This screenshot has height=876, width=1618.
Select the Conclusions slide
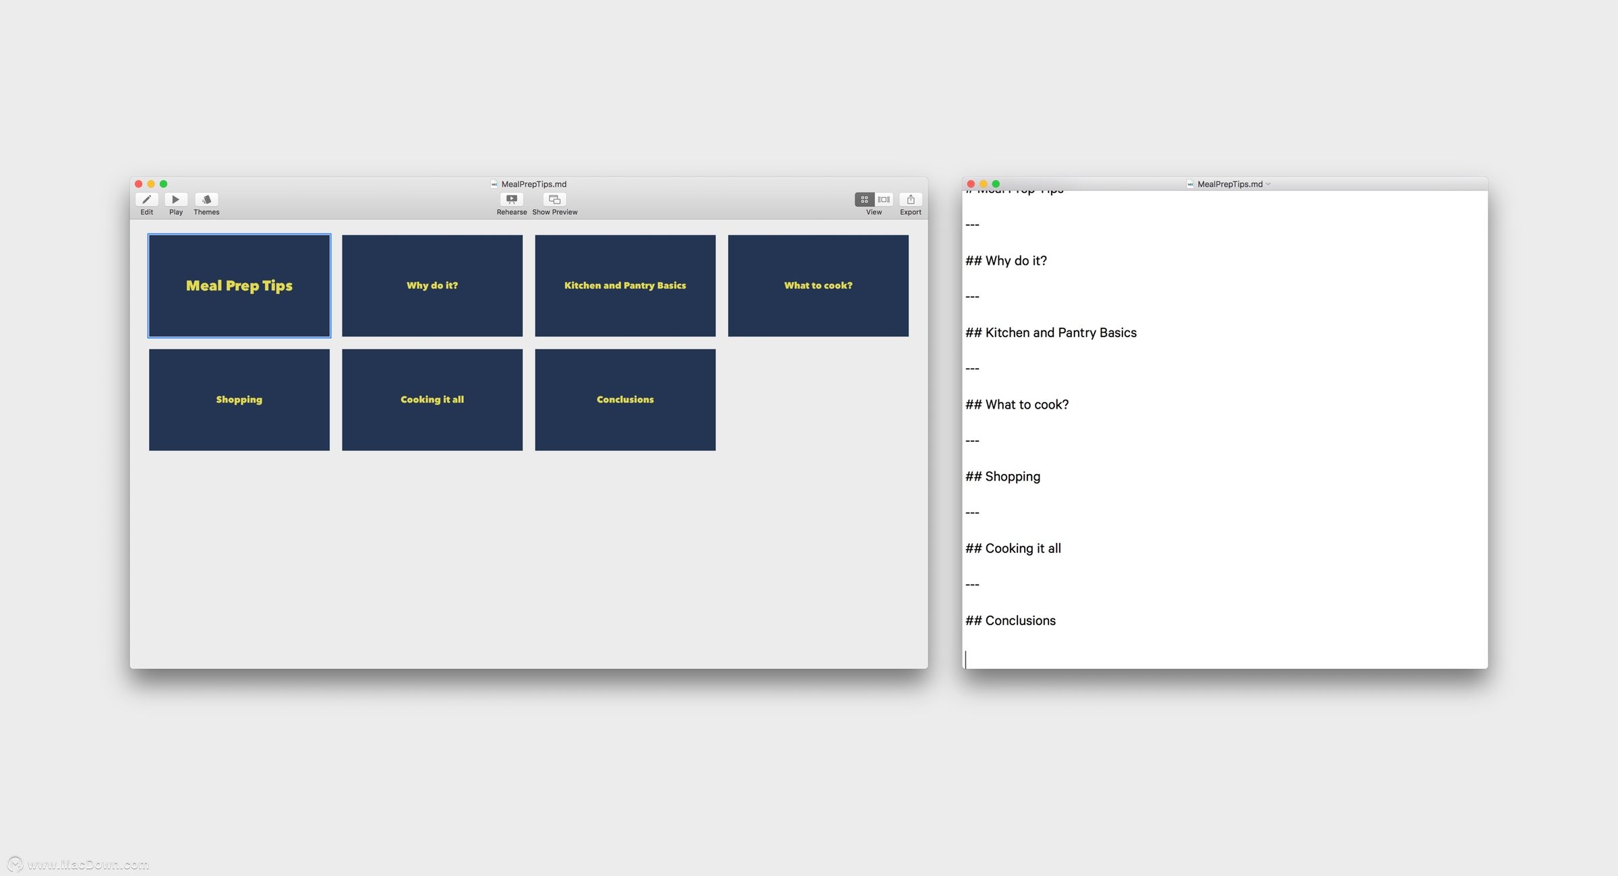(624, 398)
